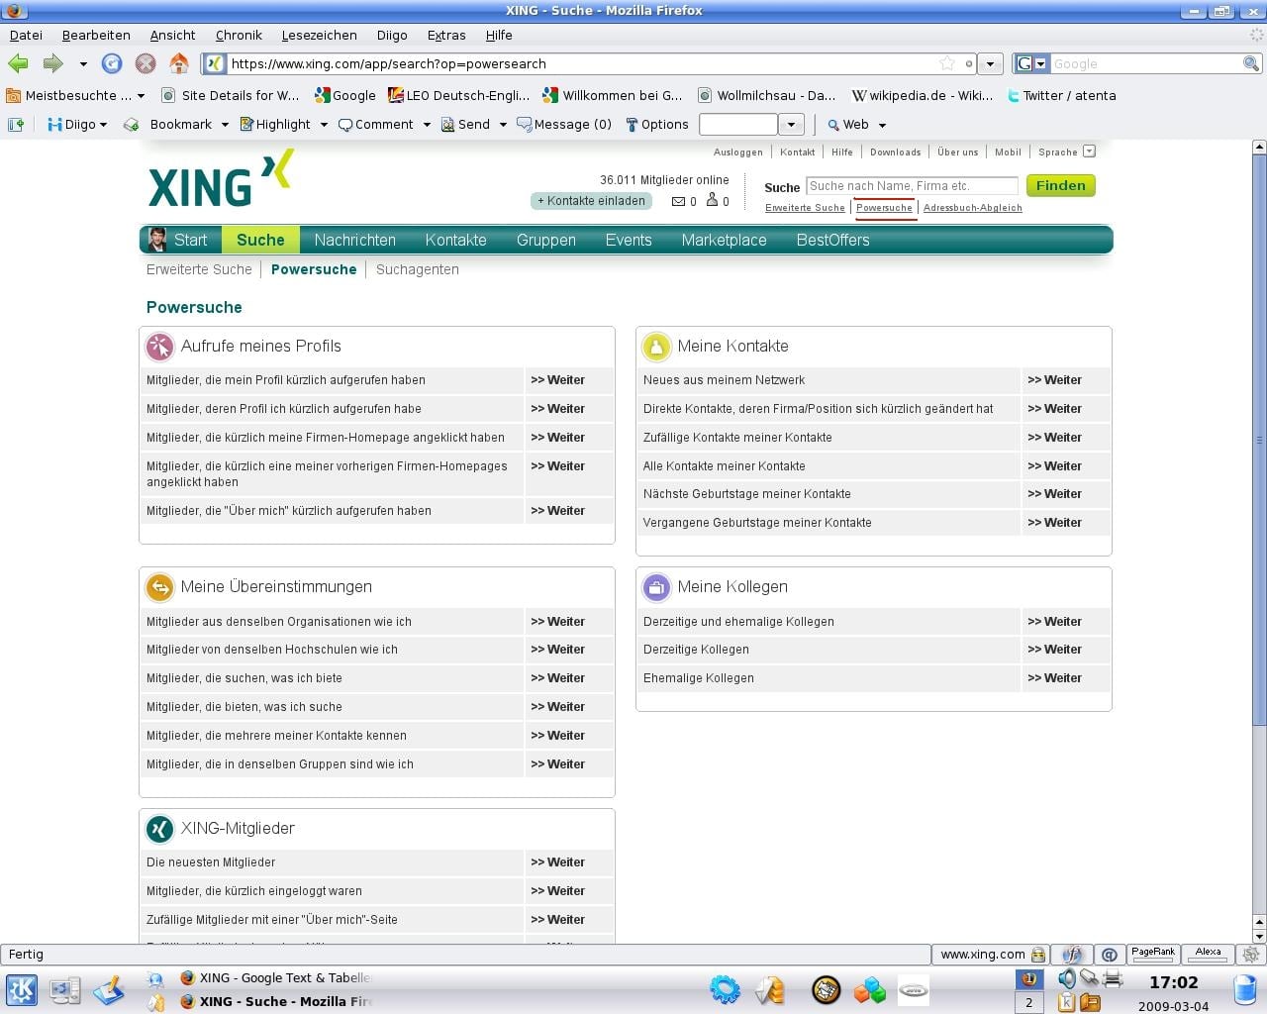Click the colored cubes icon in the taskbar
This screenshot has height=1014, width=1267.
tap(869, 990)
